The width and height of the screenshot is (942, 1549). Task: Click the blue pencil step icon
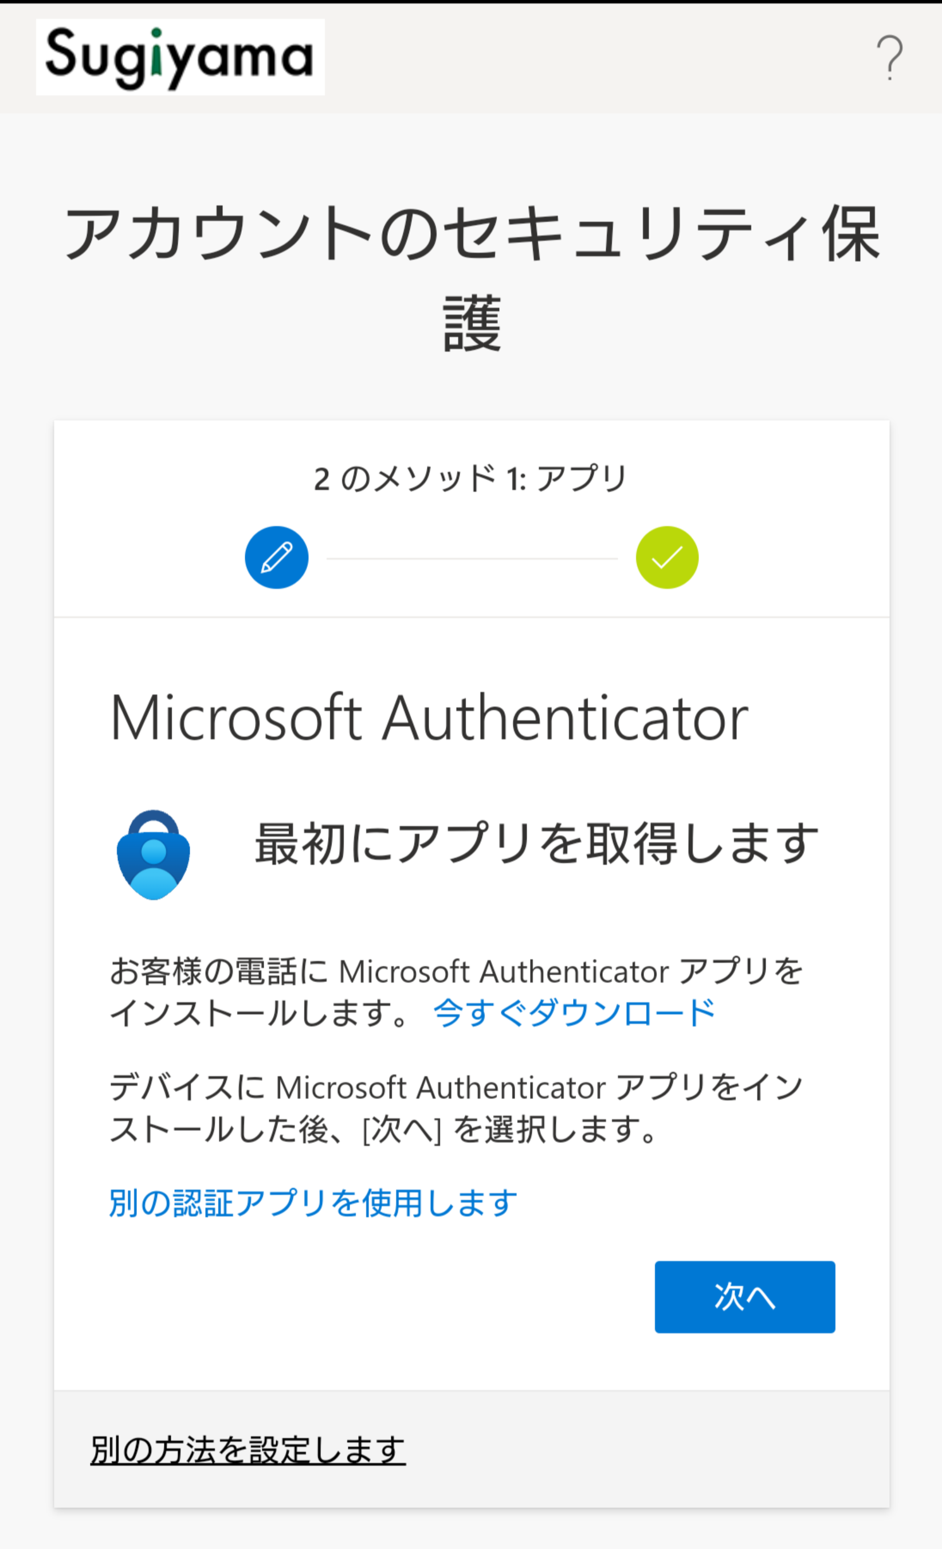click(x=277, y=558)
